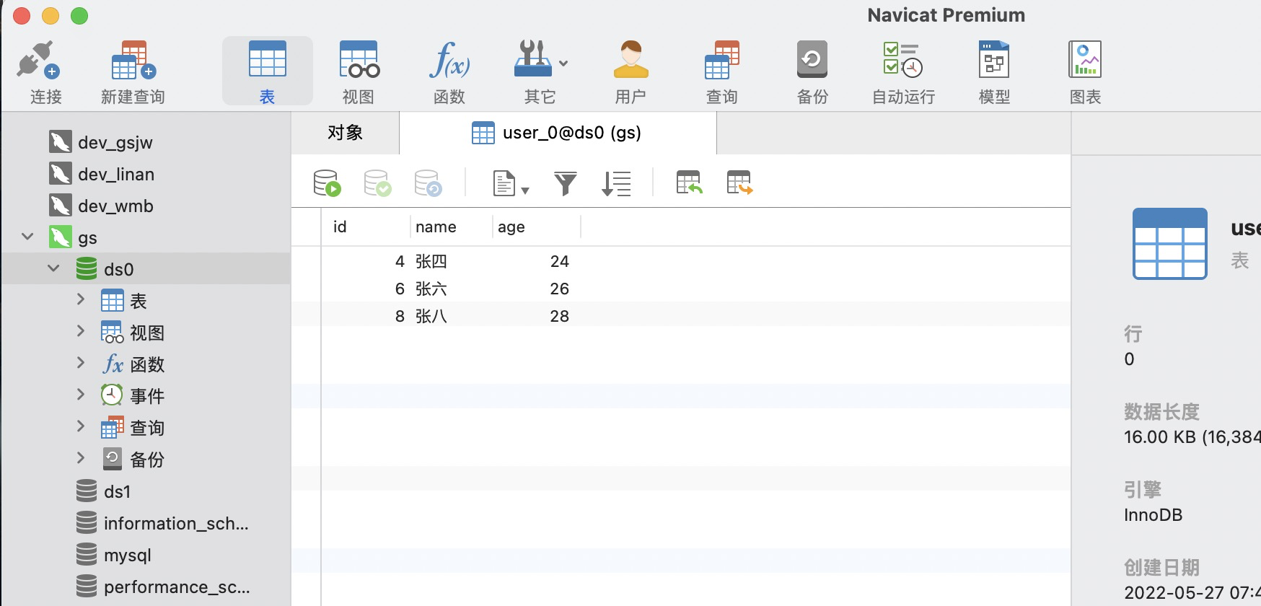
Task: Expand the 查询 node under ds0
Action: coord(81,426)
